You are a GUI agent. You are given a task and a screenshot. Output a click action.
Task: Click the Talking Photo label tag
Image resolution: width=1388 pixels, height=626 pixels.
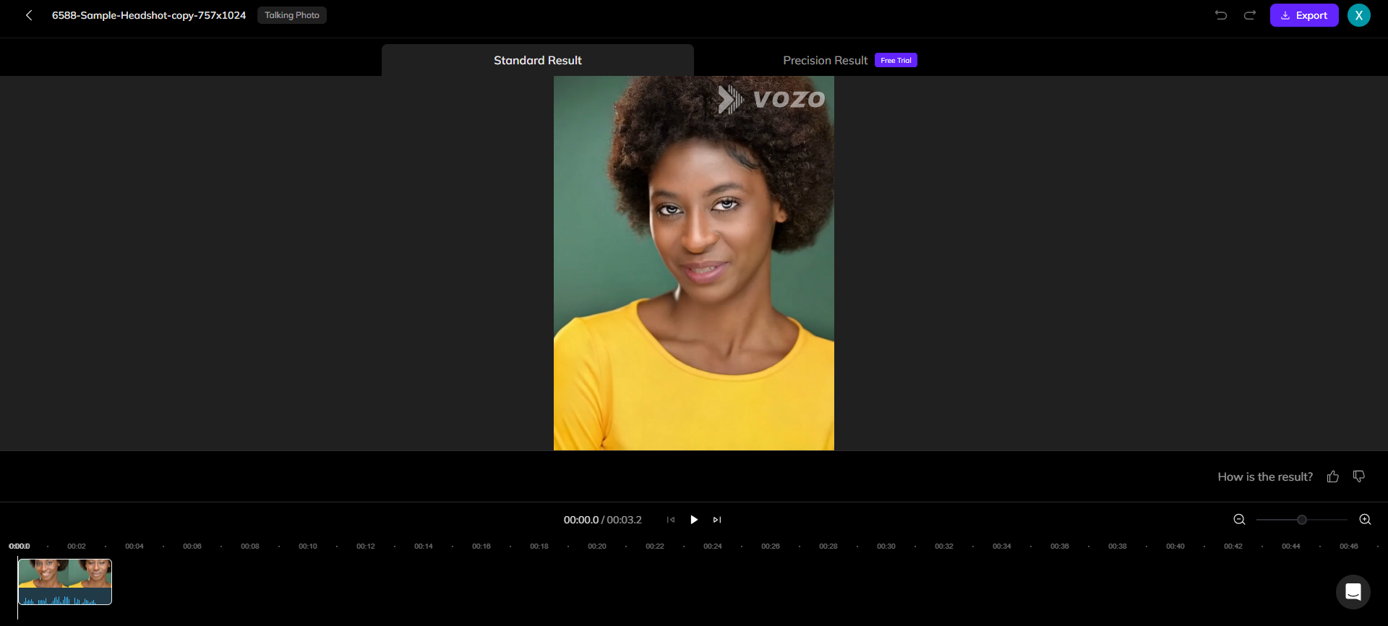tap(292, 15)
